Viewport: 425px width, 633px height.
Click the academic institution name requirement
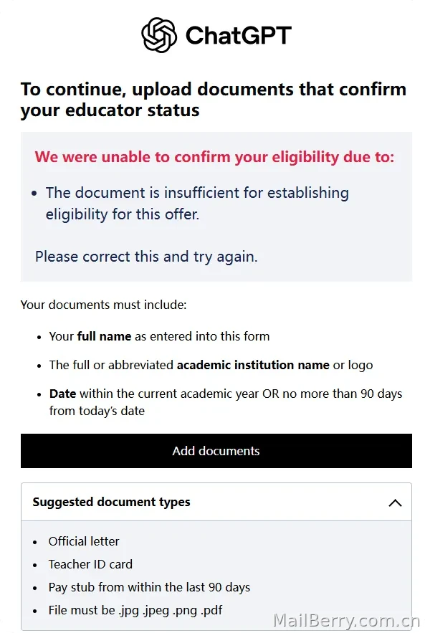[211, 365]
